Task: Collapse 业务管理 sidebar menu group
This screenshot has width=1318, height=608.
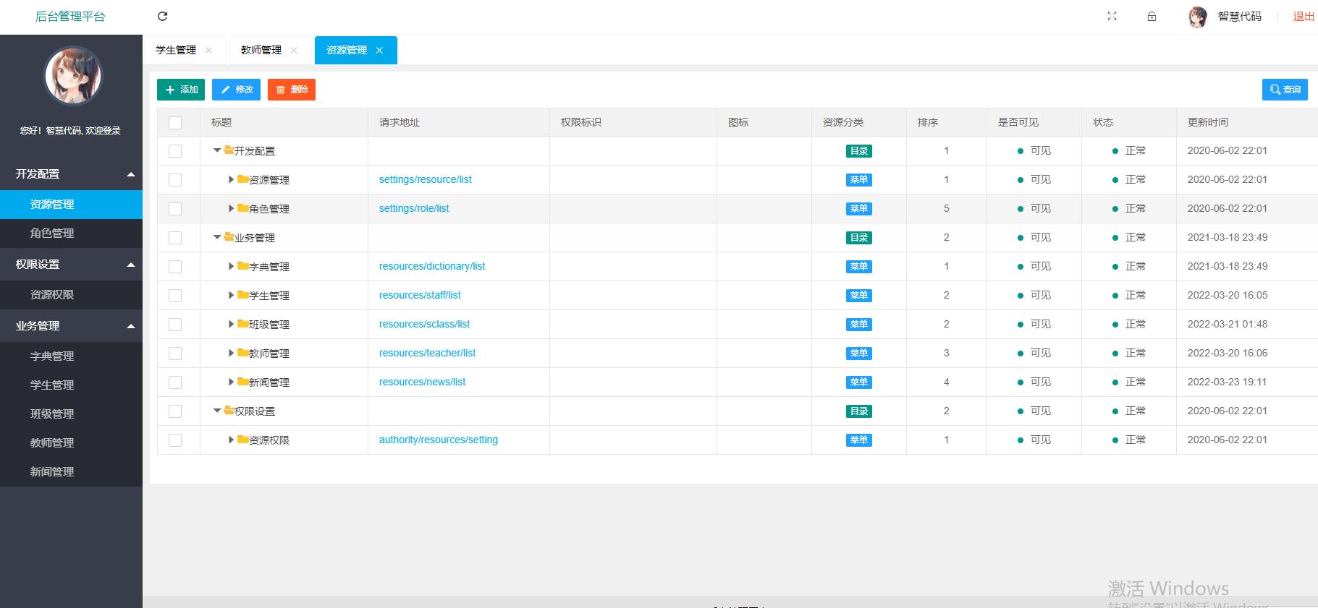Action: [71, 326]
